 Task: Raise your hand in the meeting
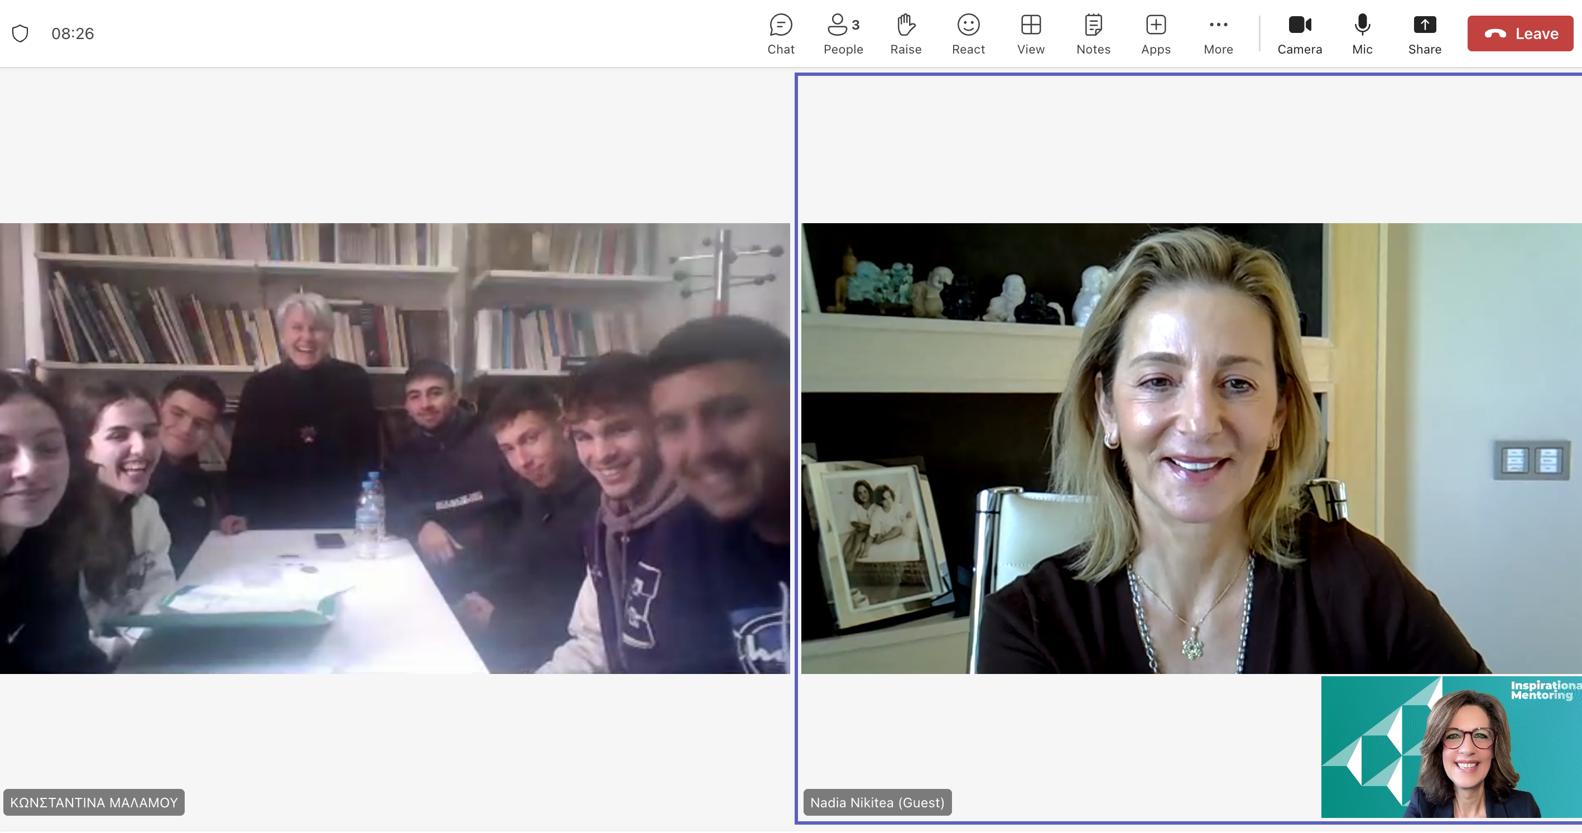906,35
